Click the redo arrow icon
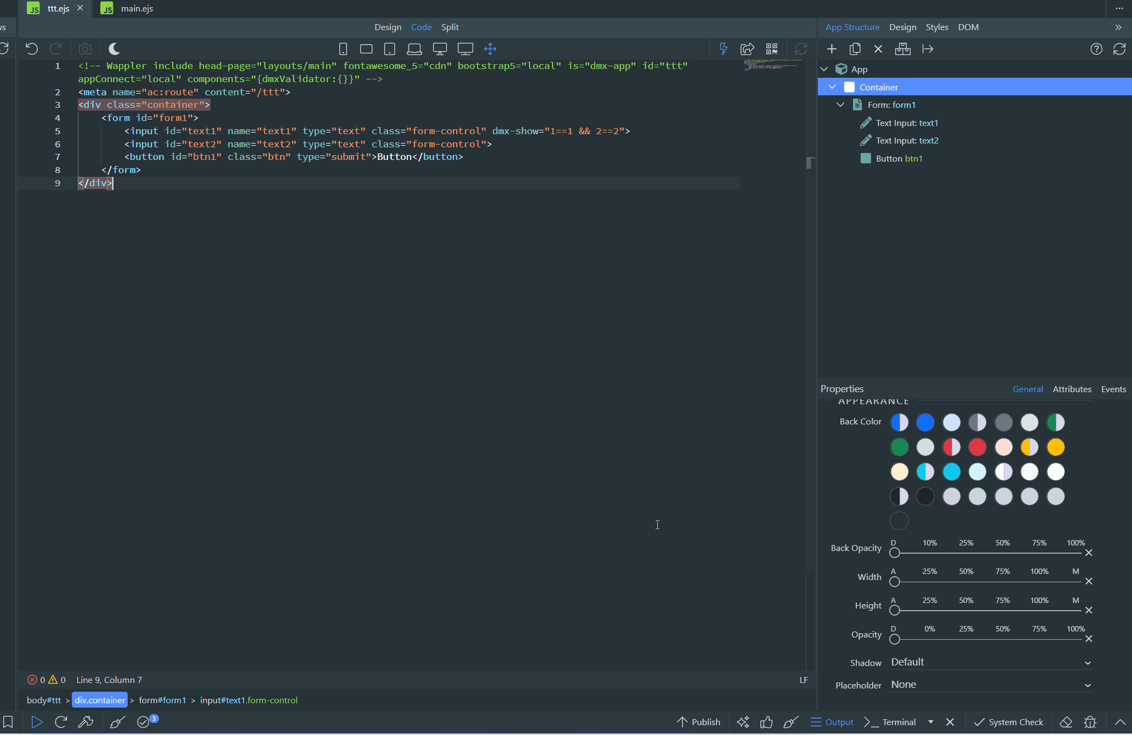The image size is (1132, 735). tap(55, 49)
